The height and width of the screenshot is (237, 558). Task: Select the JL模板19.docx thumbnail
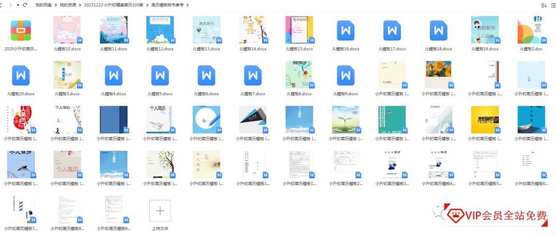tap(485, 30)
